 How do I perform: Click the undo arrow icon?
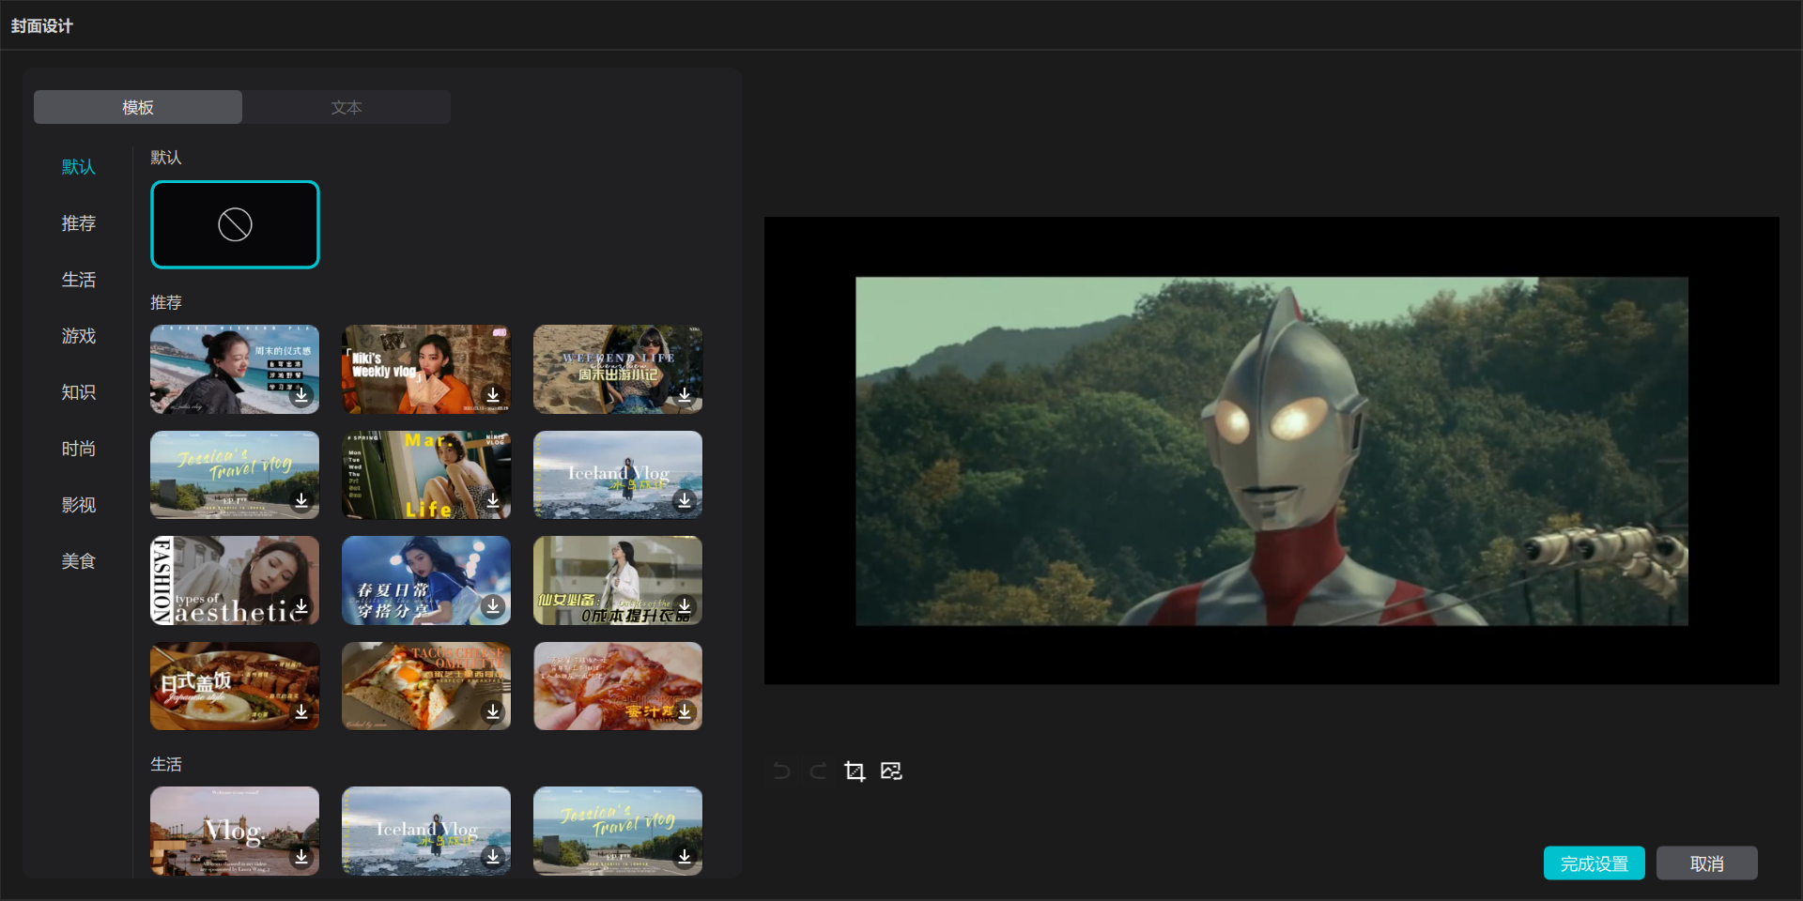781,771
